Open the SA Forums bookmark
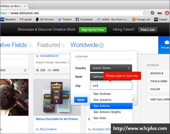Image resolution: width=170 pixels, height=134 pixels. [45, 19]
